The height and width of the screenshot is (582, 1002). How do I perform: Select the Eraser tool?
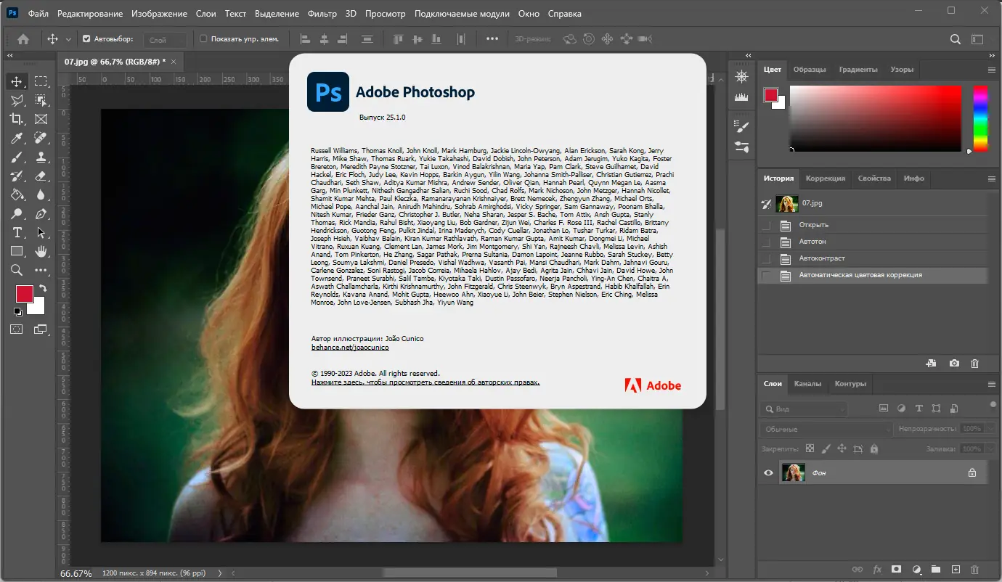[x=41, y=176]
